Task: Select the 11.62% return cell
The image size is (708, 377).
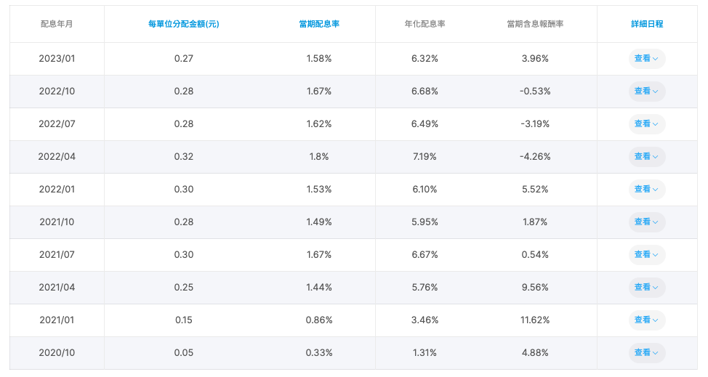Action: point(535,320)
